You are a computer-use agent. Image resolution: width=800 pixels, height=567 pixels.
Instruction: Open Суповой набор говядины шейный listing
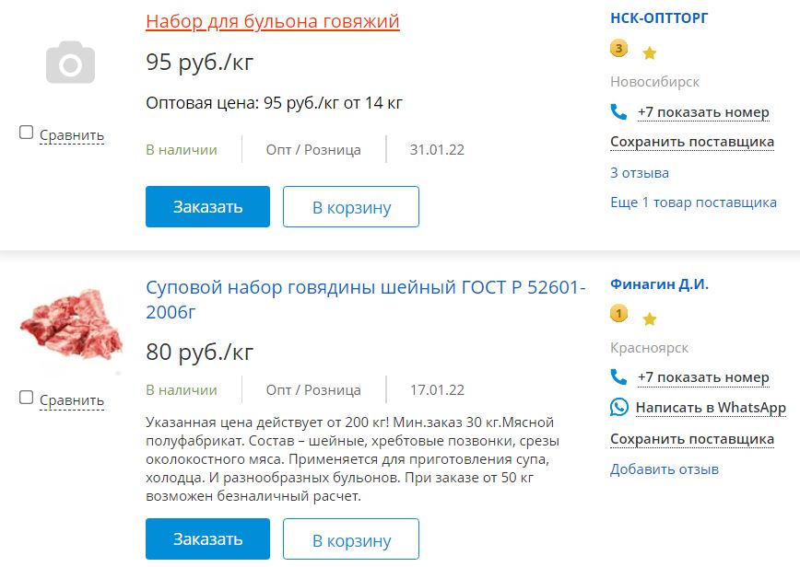(365, 299)
